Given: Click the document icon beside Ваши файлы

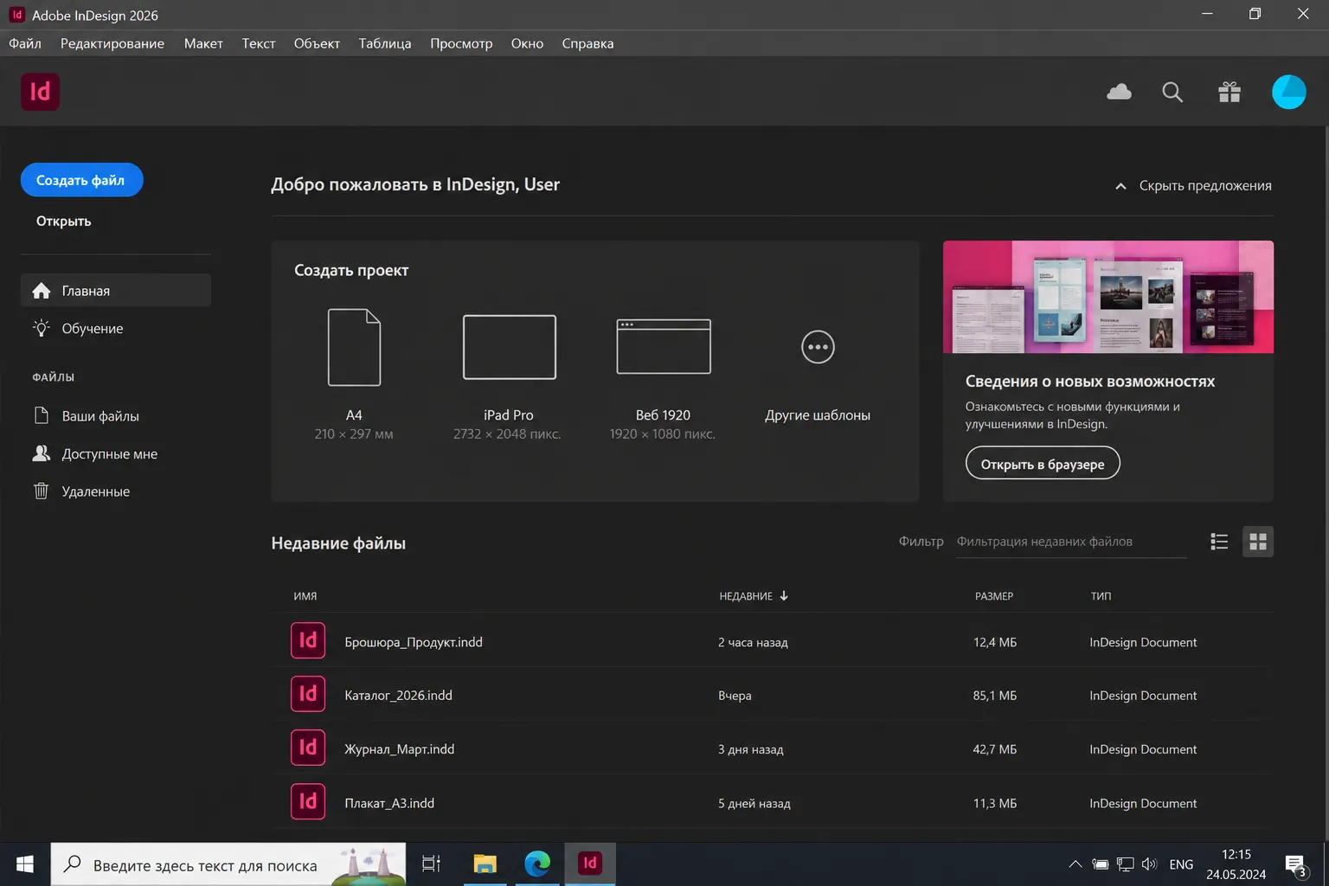Looking at the screenshot, I should (42, 415).
